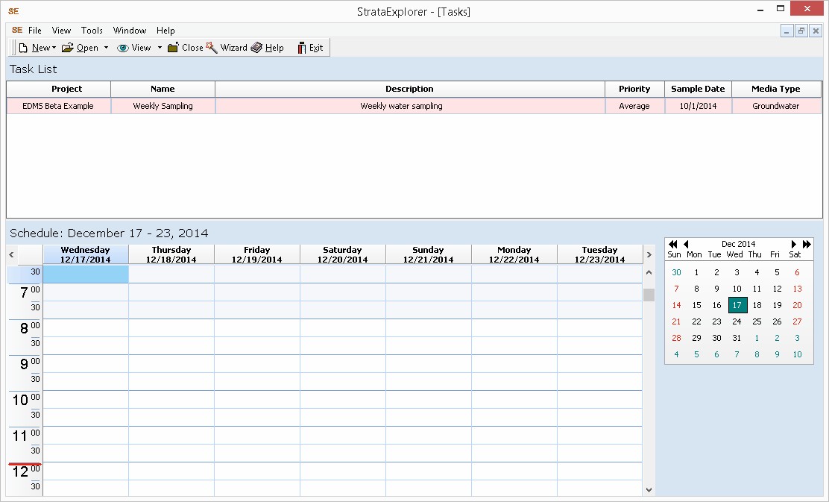The image size is (829, 502).
Task: Jump back one year in mini calendar
Action: coord(672,244)
